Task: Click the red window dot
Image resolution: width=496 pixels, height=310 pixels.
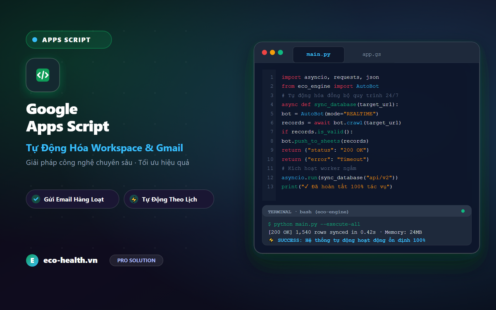Action: (x=265, y=52)
